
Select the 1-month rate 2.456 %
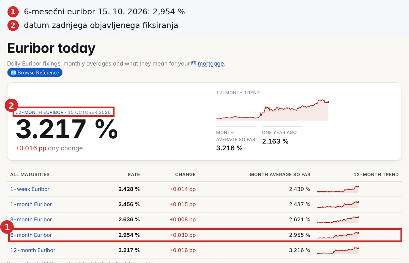[x=129, y=204]
